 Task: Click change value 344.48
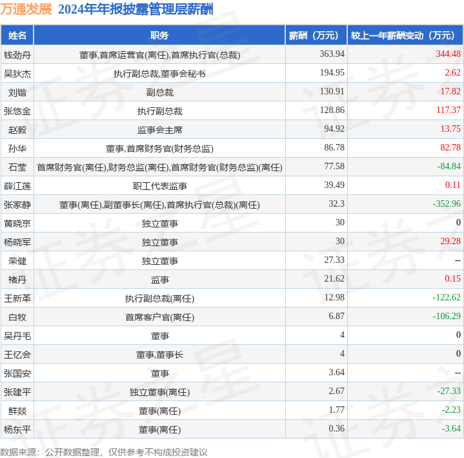coord(448,54)
